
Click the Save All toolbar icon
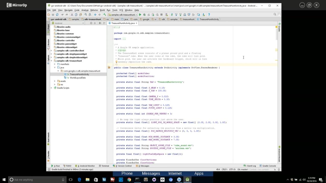point(53,14)
